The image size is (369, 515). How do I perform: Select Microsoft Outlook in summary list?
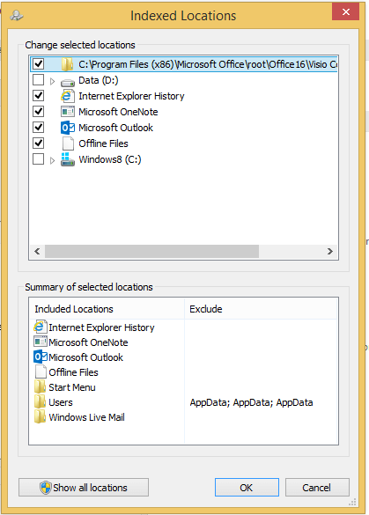(85, 357)
